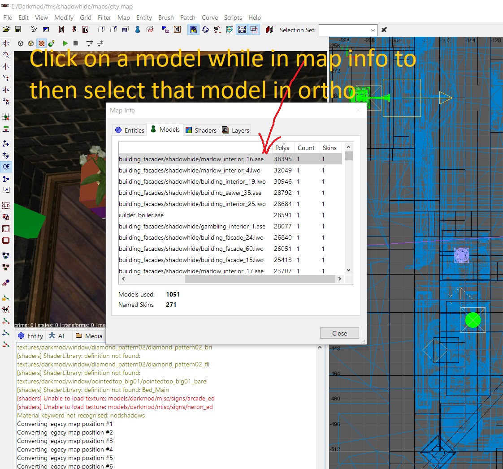Click the Open map folder icon
The image size is (503, 469).
(x=6, y=30)
